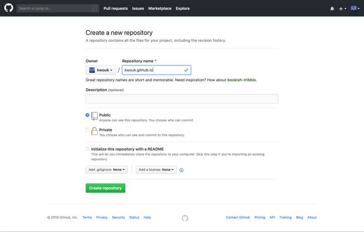Viewport: 364px width, 232px height.
Task: Click the Private lock icon
Action: pos(94,131)
